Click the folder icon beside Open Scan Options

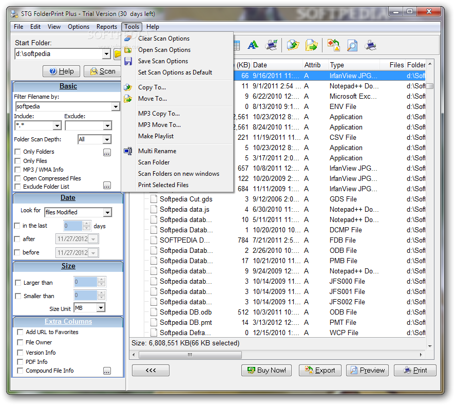128,50
